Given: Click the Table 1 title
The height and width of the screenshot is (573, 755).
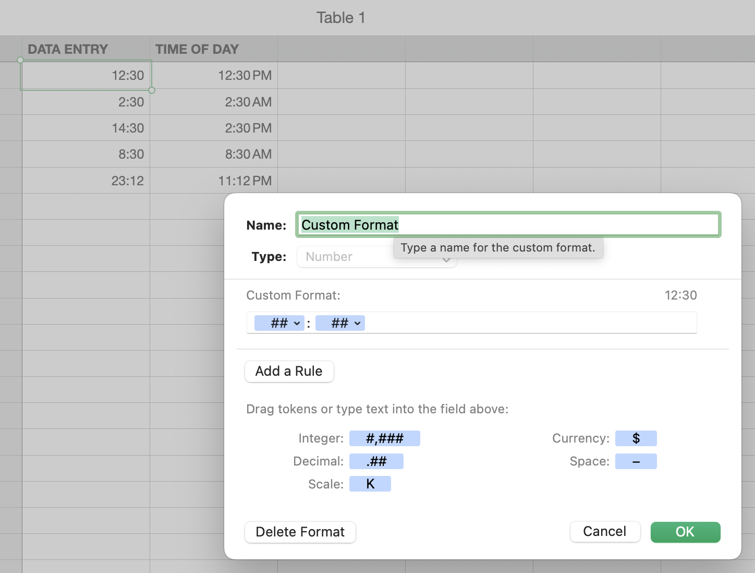Looking at the screenshot, I should point(340,18).
